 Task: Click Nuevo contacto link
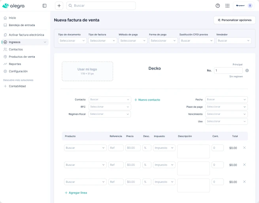[147, 100]
